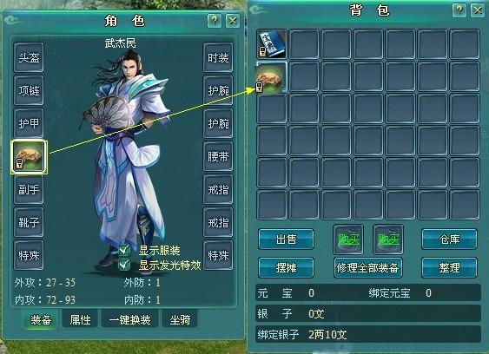Select the fan weapon item in backpack
Viewport: 489px width, 354px height.
click(271, 77)
